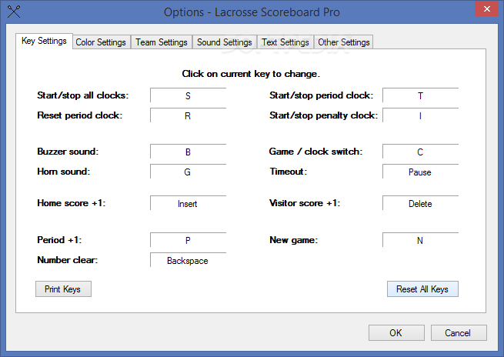The image size is (504, 357).
Task: Click the 'Number clear:' label
Action: (x=68, y=260)
